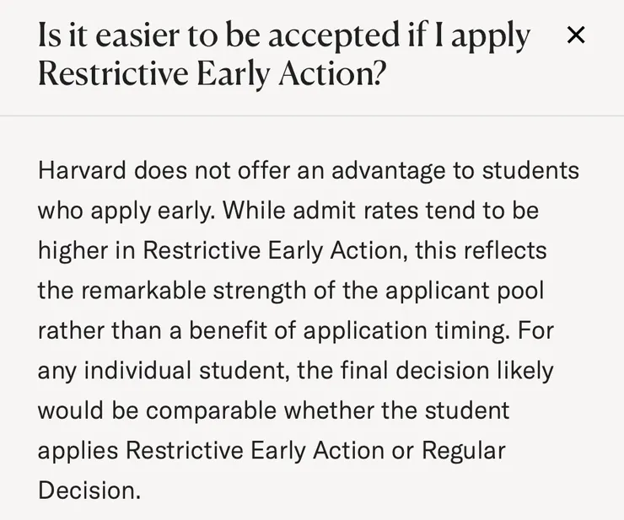The image size is (624, 520).
Task: Click the text "While admit rates tend"
Action: [320, 211]
